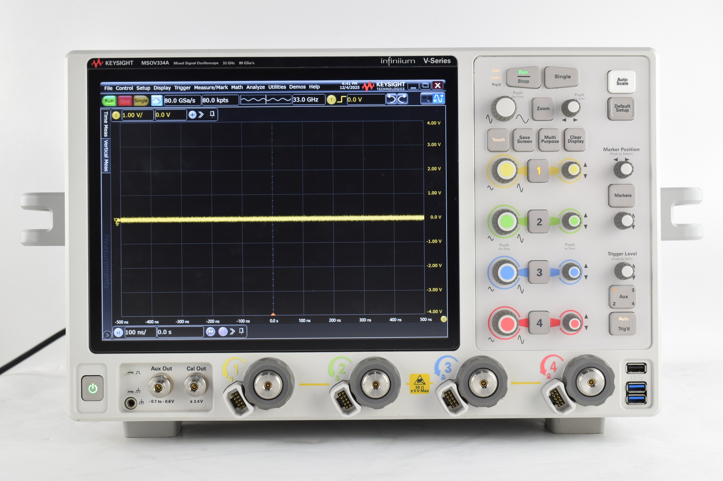Click the horizontal zoom Z icon
This screenshot has width=723, height=481.
coord(210,332)
